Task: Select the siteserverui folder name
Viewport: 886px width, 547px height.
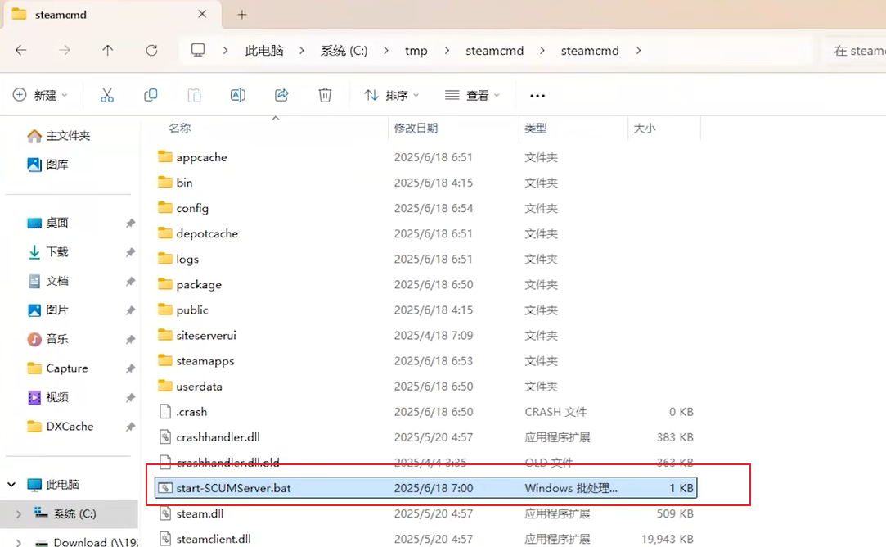Action: pos(206,336)
